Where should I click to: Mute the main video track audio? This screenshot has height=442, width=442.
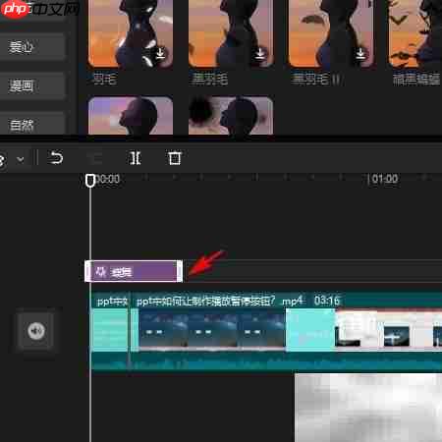(36, 331)
